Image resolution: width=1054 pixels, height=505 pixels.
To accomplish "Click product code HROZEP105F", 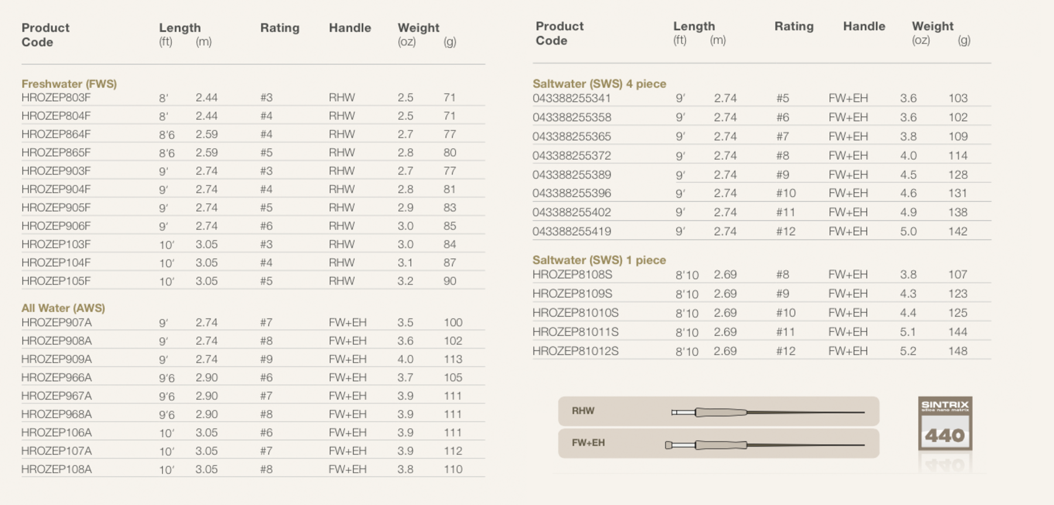I will pos(56,281).
